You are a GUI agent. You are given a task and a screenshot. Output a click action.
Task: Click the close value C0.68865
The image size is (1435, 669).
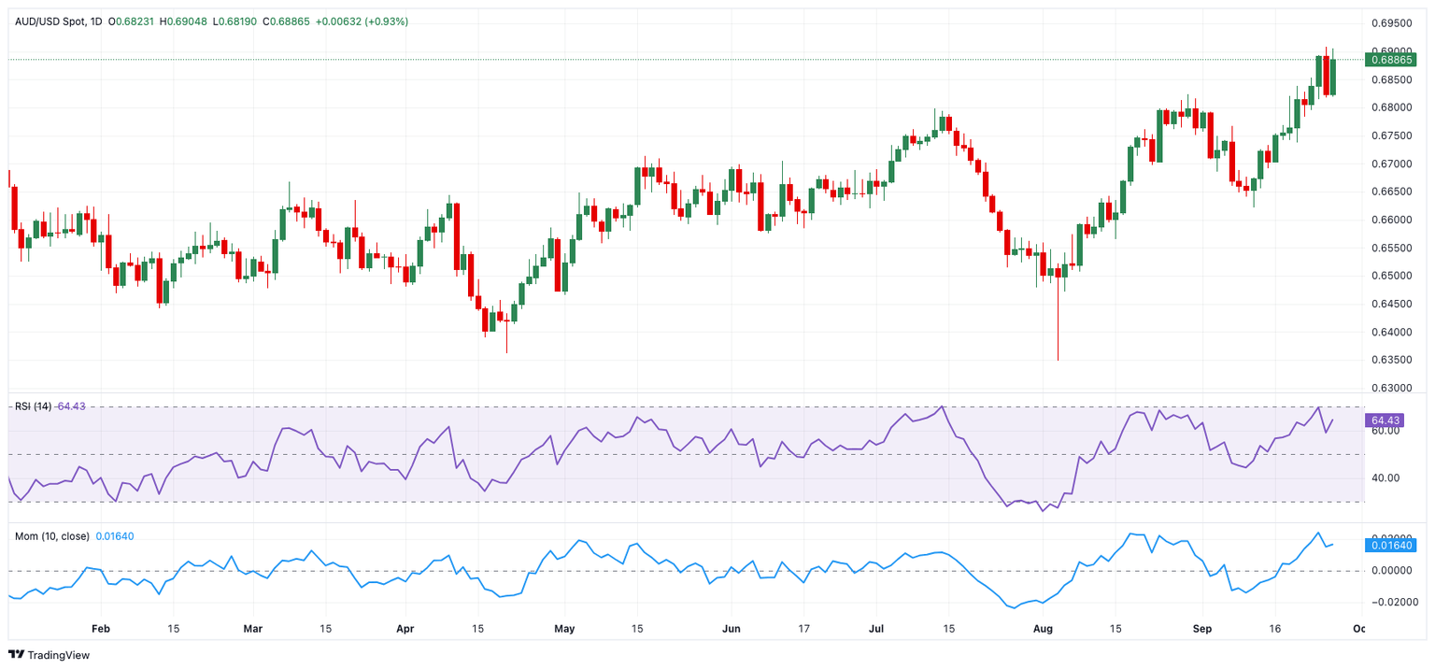pos(284,21)
